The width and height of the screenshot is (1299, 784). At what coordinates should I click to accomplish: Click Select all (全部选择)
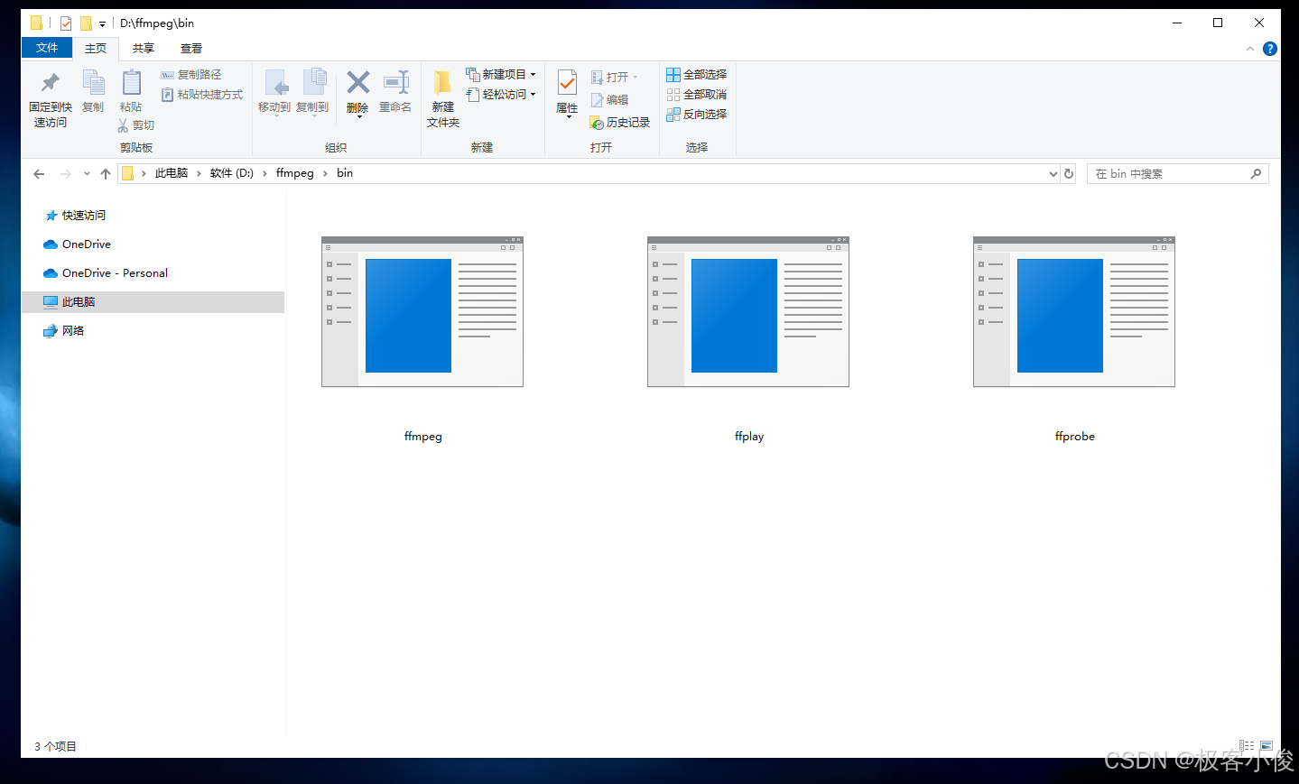696,75
